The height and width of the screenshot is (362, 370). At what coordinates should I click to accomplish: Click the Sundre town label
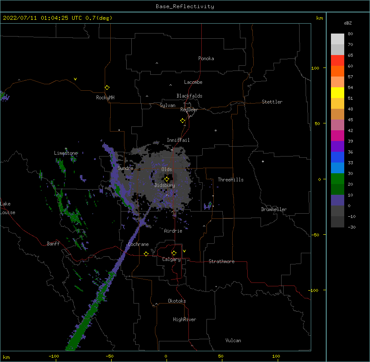(125, 168)
